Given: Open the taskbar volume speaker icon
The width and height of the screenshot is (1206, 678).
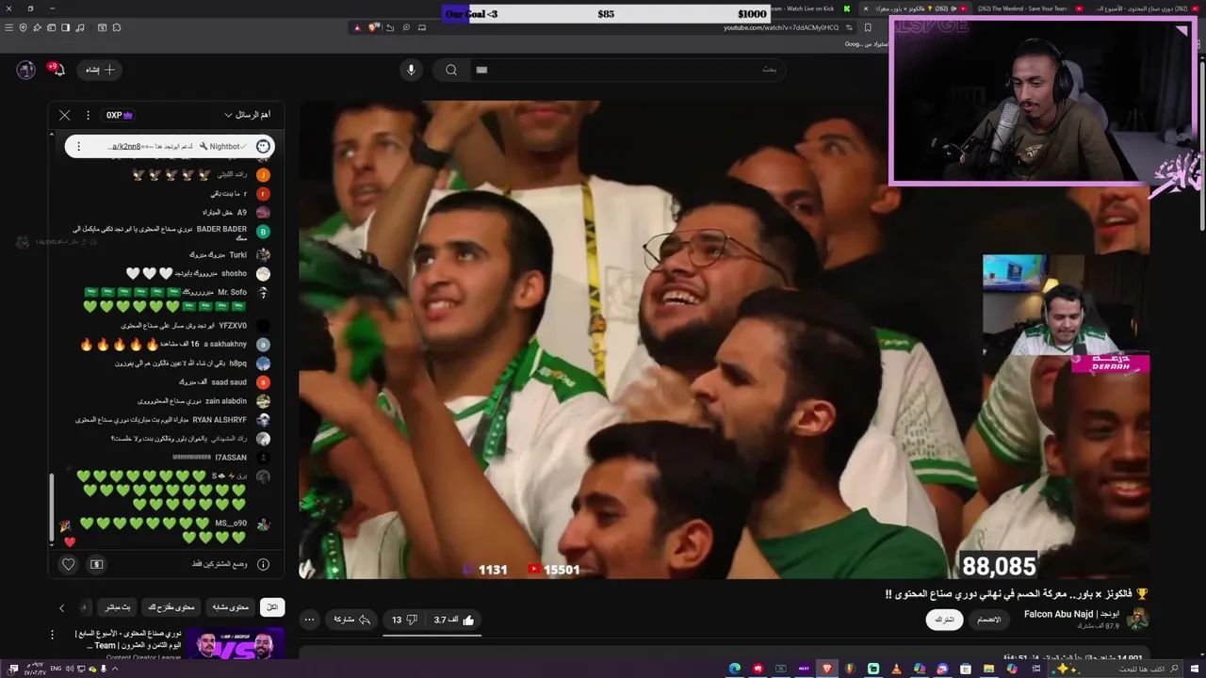Looking at the screenshot, I should point(70,669).
